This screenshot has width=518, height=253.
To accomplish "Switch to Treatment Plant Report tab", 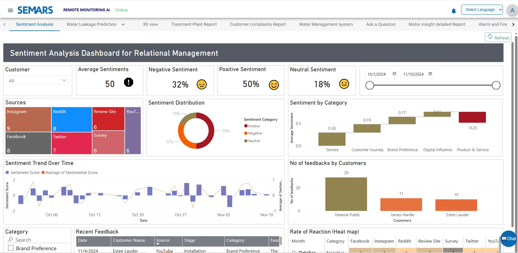I will [194, 24].
